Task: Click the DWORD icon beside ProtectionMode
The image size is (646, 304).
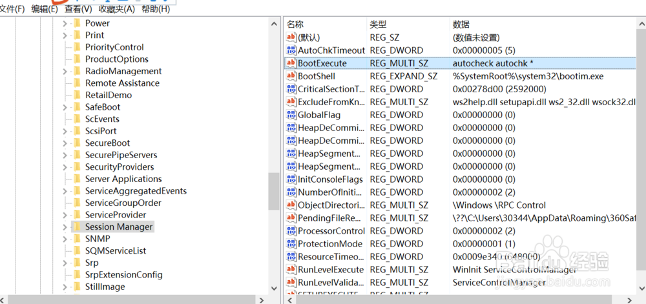Action: pos(291,243)
